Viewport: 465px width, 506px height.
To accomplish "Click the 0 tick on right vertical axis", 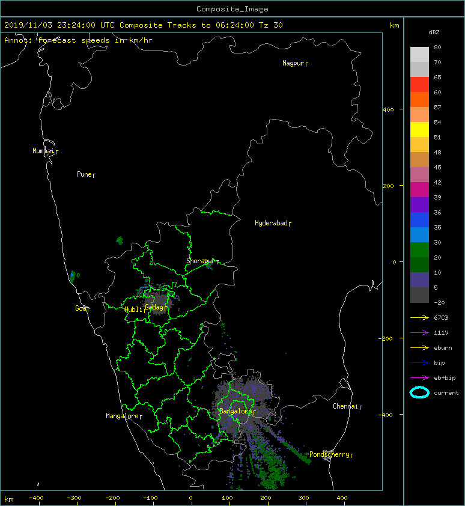I will (394, 262).
